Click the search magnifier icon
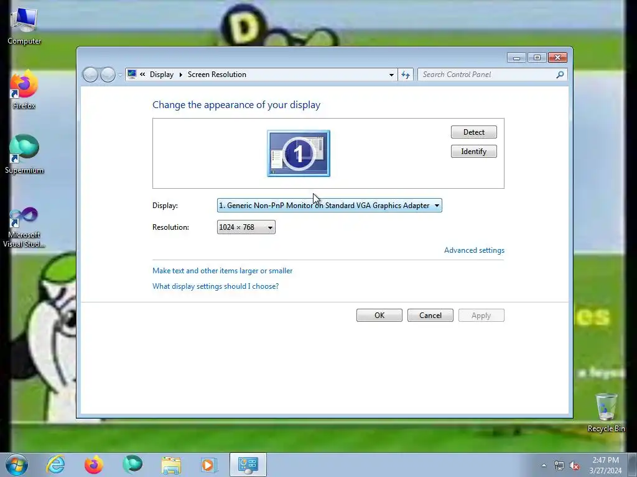The image size is (637, 477). click(x=560, y=75)
